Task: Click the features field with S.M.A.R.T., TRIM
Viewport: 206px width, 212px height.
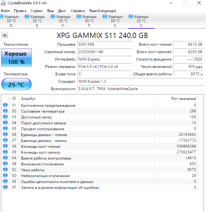Action: click(140, 89)
